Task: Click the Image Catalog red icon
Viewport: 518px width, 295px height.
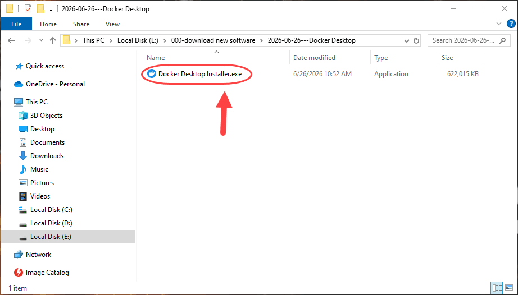Action: pyautogui.click(x=19, y=273)
